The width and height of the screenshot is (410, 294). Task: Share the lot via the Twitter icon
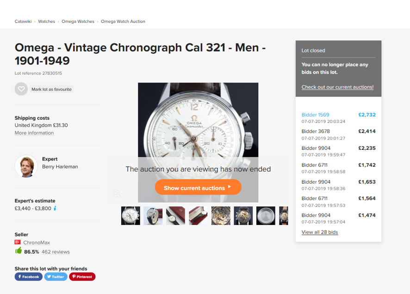point(56,276)
